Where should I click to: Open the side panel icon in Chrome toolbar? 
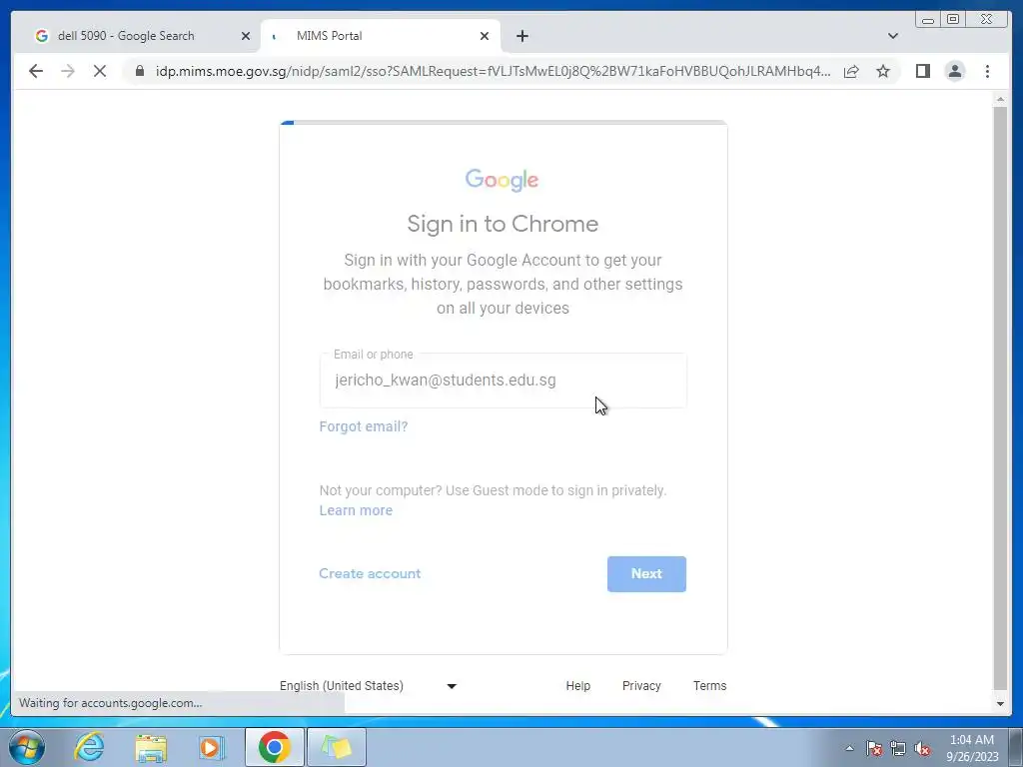tap(922, 71)
